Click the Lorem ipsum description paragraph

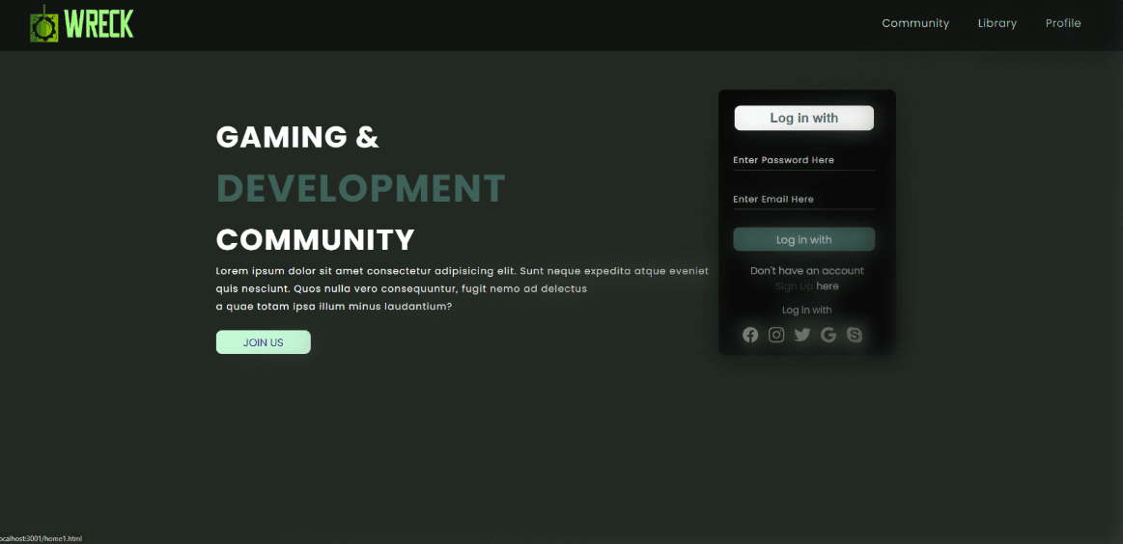pos(462,288)
